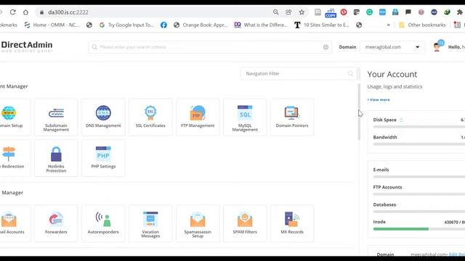
Task: Click the Databases label
Action: coord(384,204)
